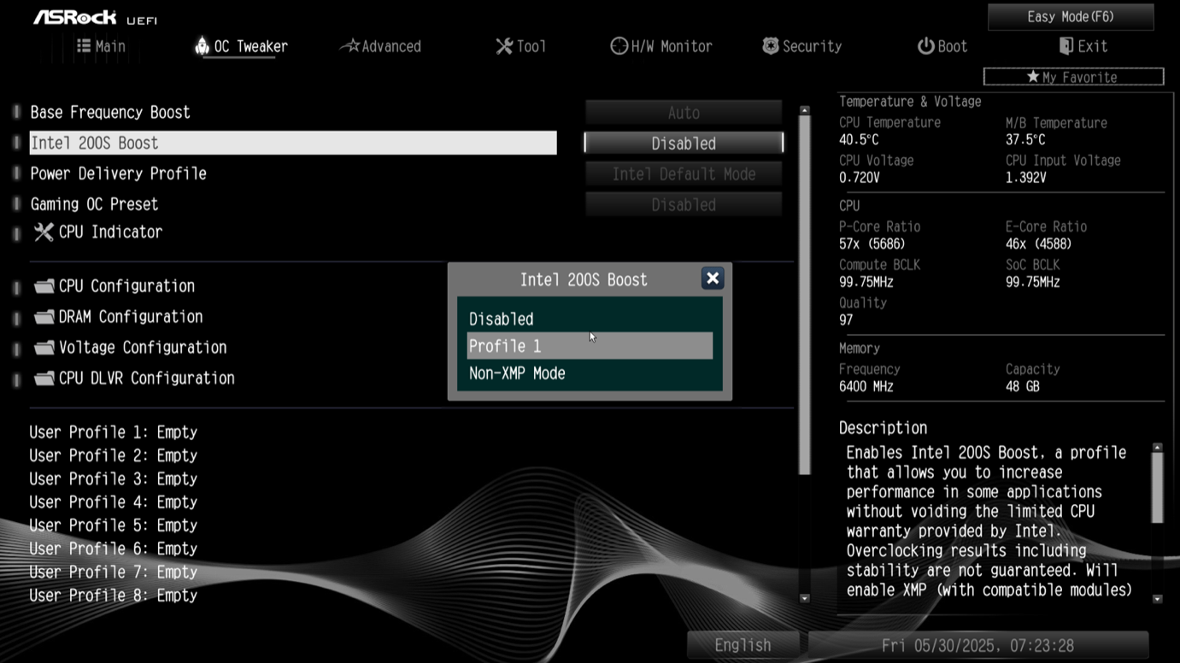The width and height of the screenshot is (1180, 663).
Task: Select Non-XMP Mode option
Action: [x=517, y=373]
